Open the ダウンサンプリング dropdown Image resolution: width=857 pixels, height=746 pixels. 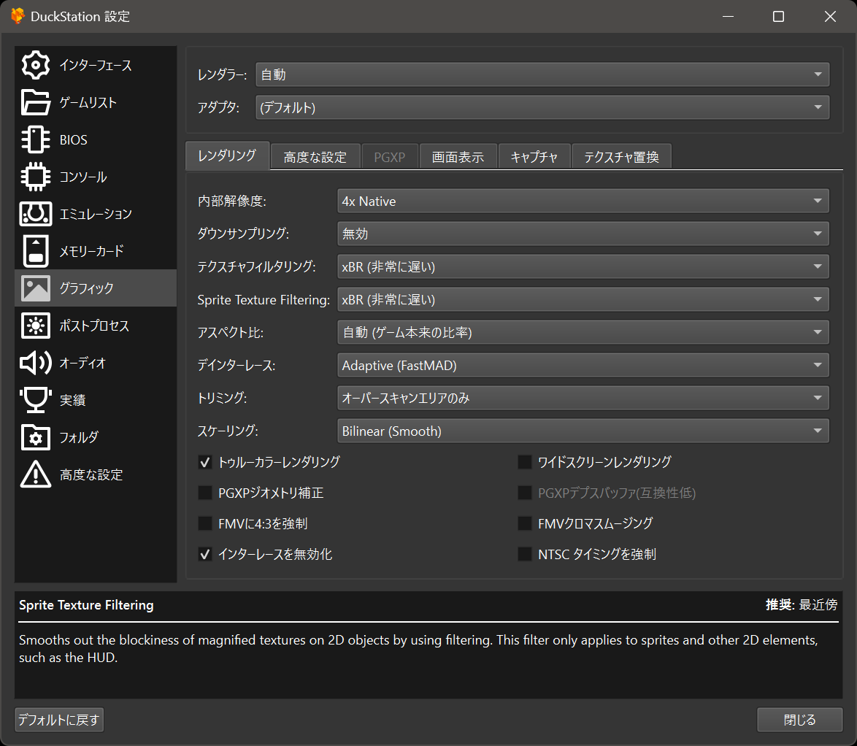point(583,234)
